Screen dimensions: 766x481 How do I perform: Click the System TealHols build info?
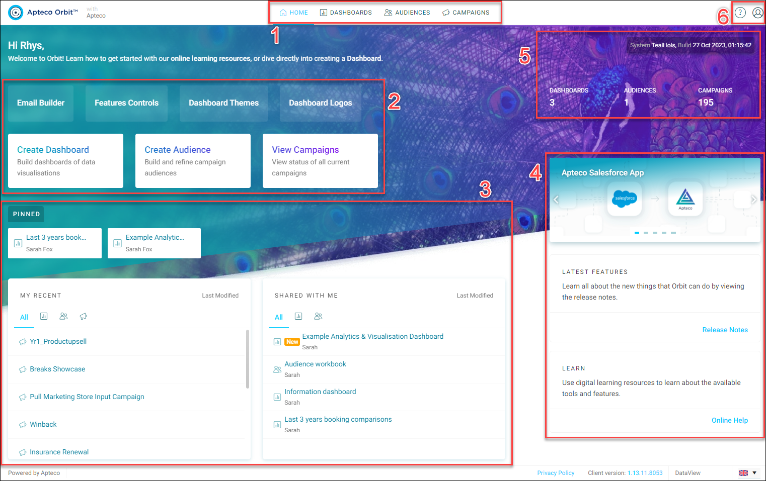point(691,45)
